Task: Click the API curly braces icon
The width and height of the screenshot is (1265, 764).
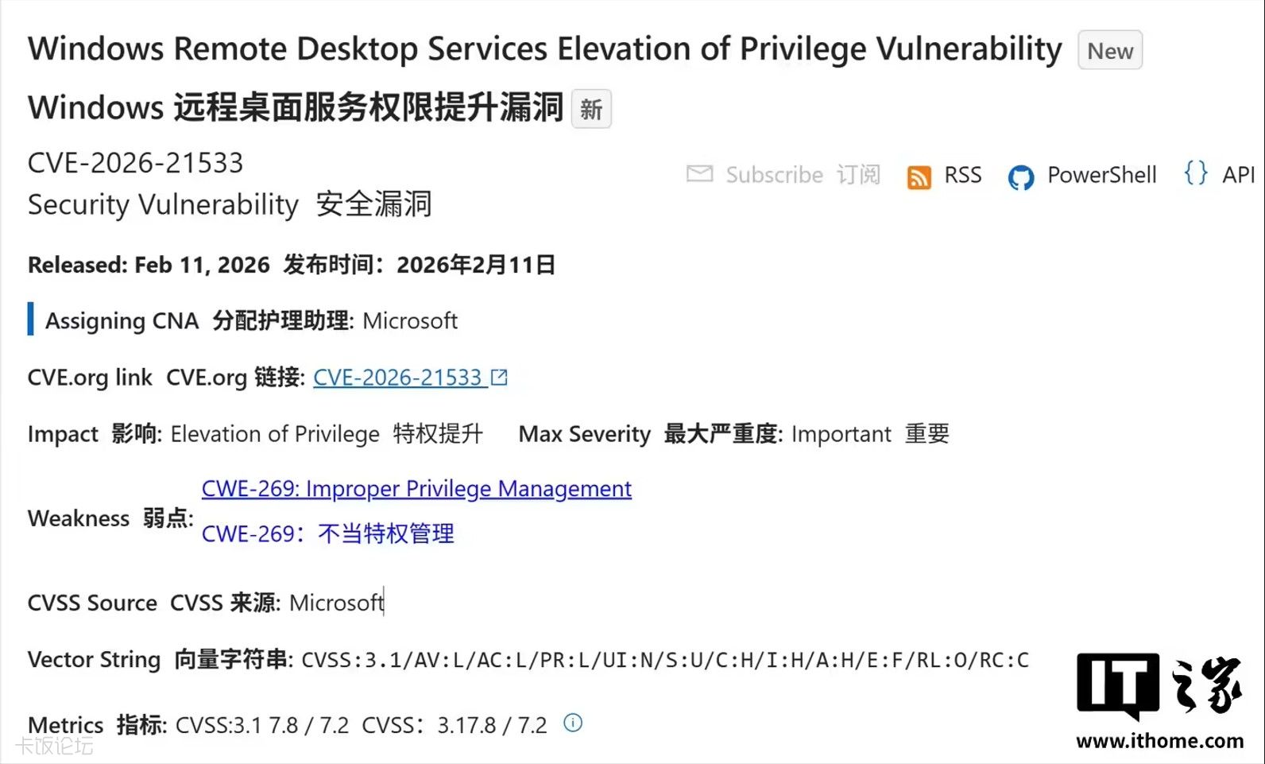Action: coord(1195,173)
